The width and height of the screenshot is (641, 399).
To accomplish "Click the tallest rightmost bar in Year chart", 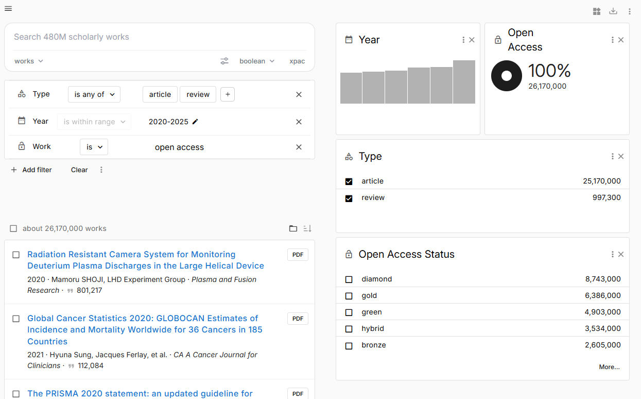I will 464,82.
